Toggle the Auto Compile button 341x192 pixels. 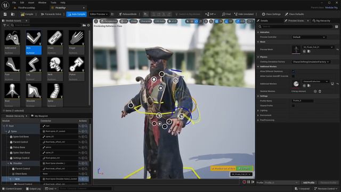click(x=77, y=14)
